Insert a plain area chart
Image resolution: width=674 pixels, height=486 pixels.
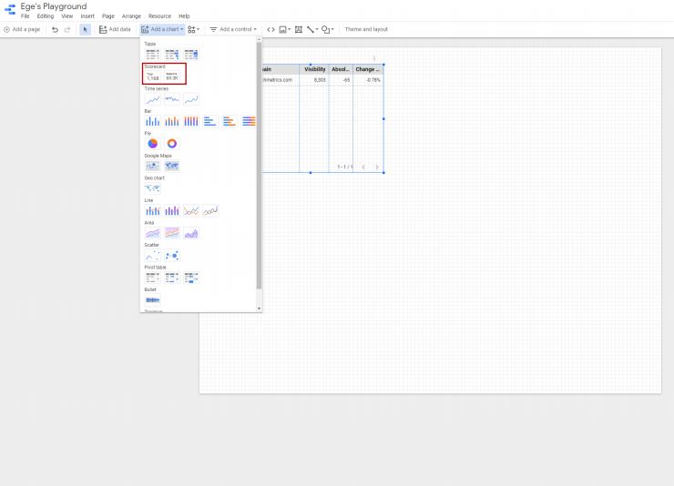191,233
